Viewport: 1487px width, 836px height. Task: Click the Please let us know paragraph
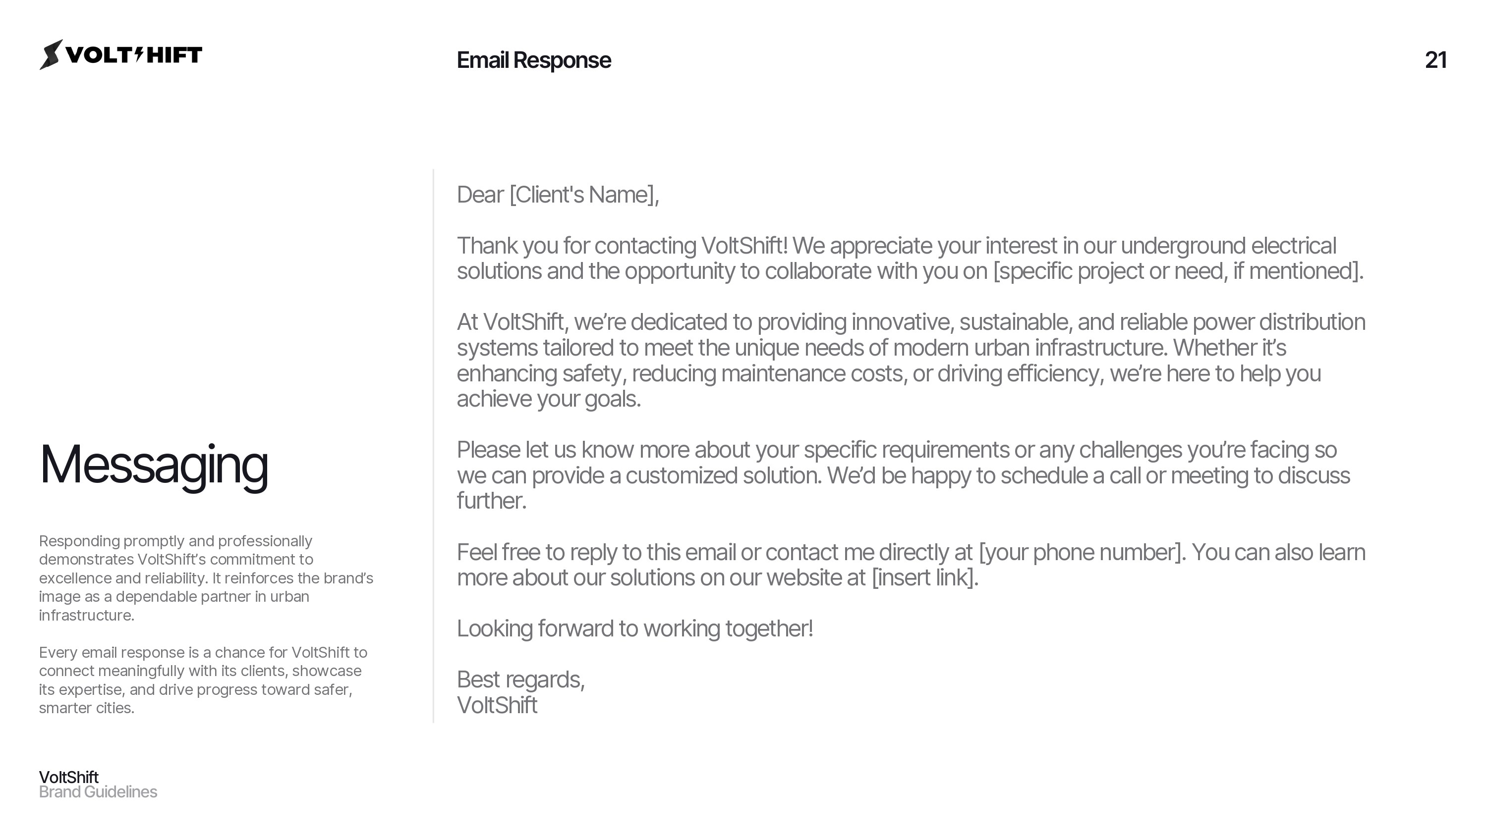coord(904,475)
